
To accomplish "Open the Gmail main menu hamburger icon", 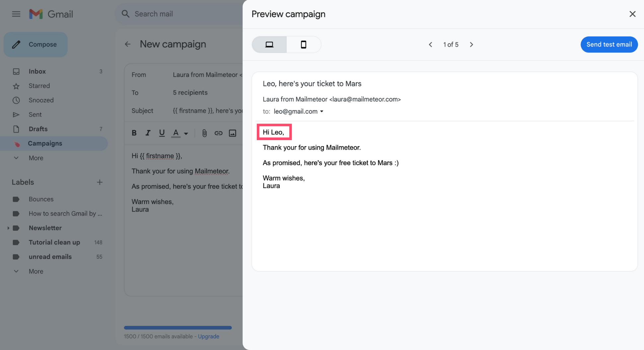I will (16, 14).
